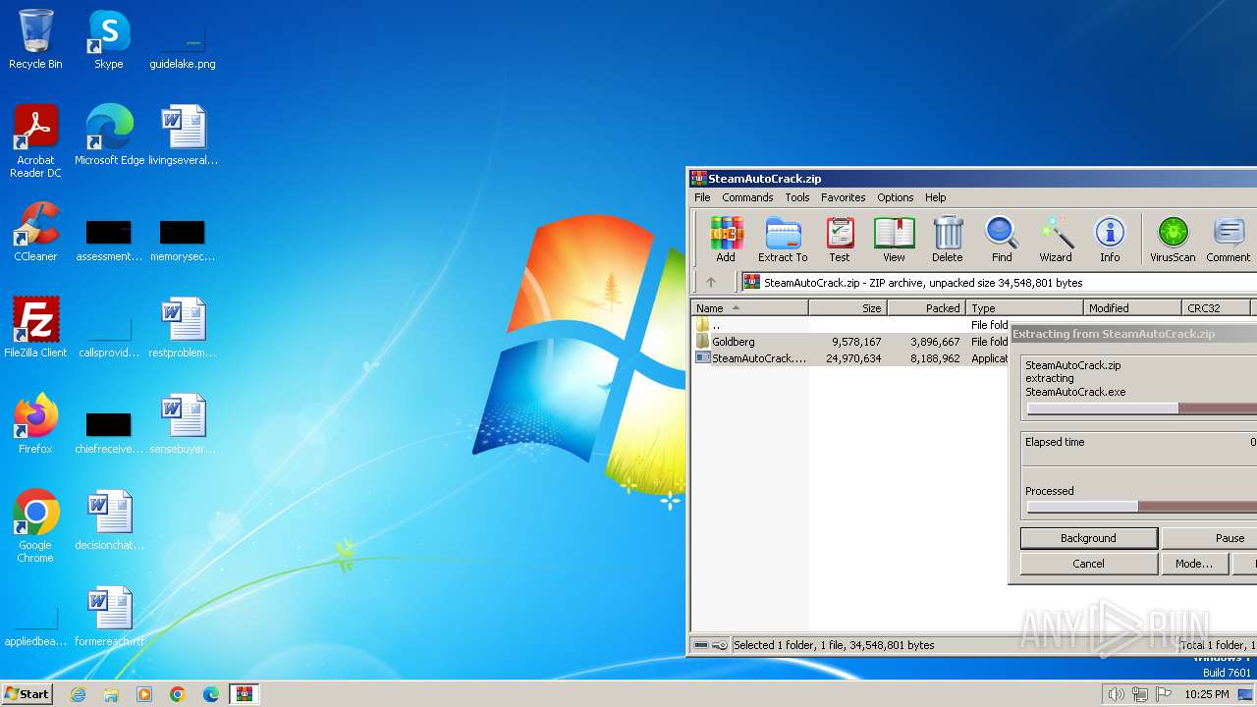
Task: Select formereach.rtf document icon
Action: (109, 617)
